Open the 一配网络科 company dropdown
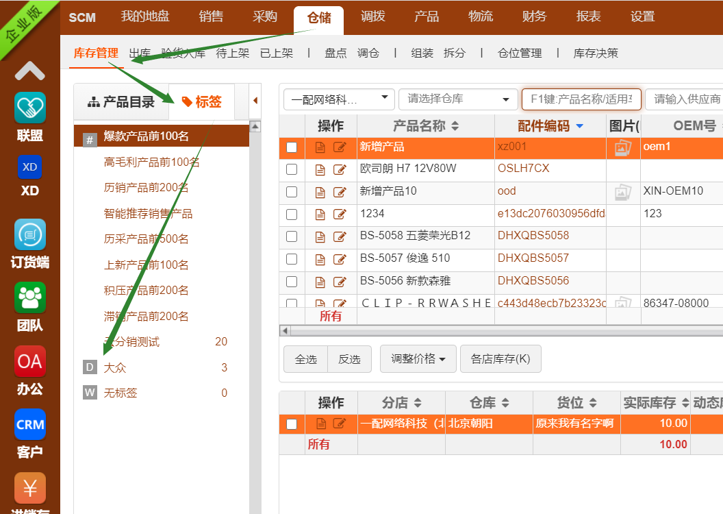Viewport: 723px width, 514px height. tap(339, 99)
